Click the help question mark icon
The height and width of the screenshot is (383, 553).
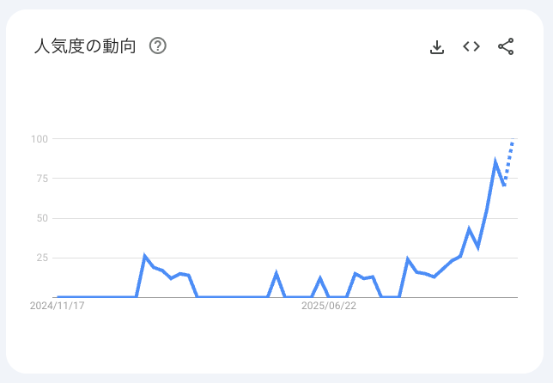pos(157,46)
